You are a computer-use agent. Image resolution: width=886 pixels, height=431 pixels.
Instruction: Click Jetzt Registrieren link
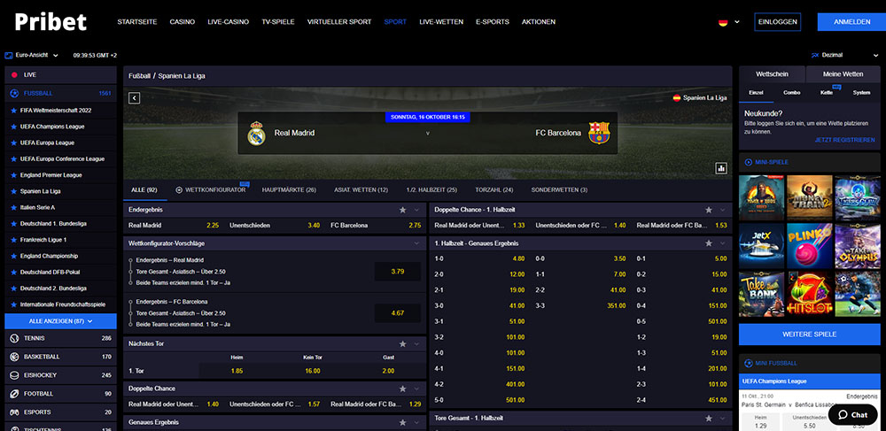pos(844,140)
